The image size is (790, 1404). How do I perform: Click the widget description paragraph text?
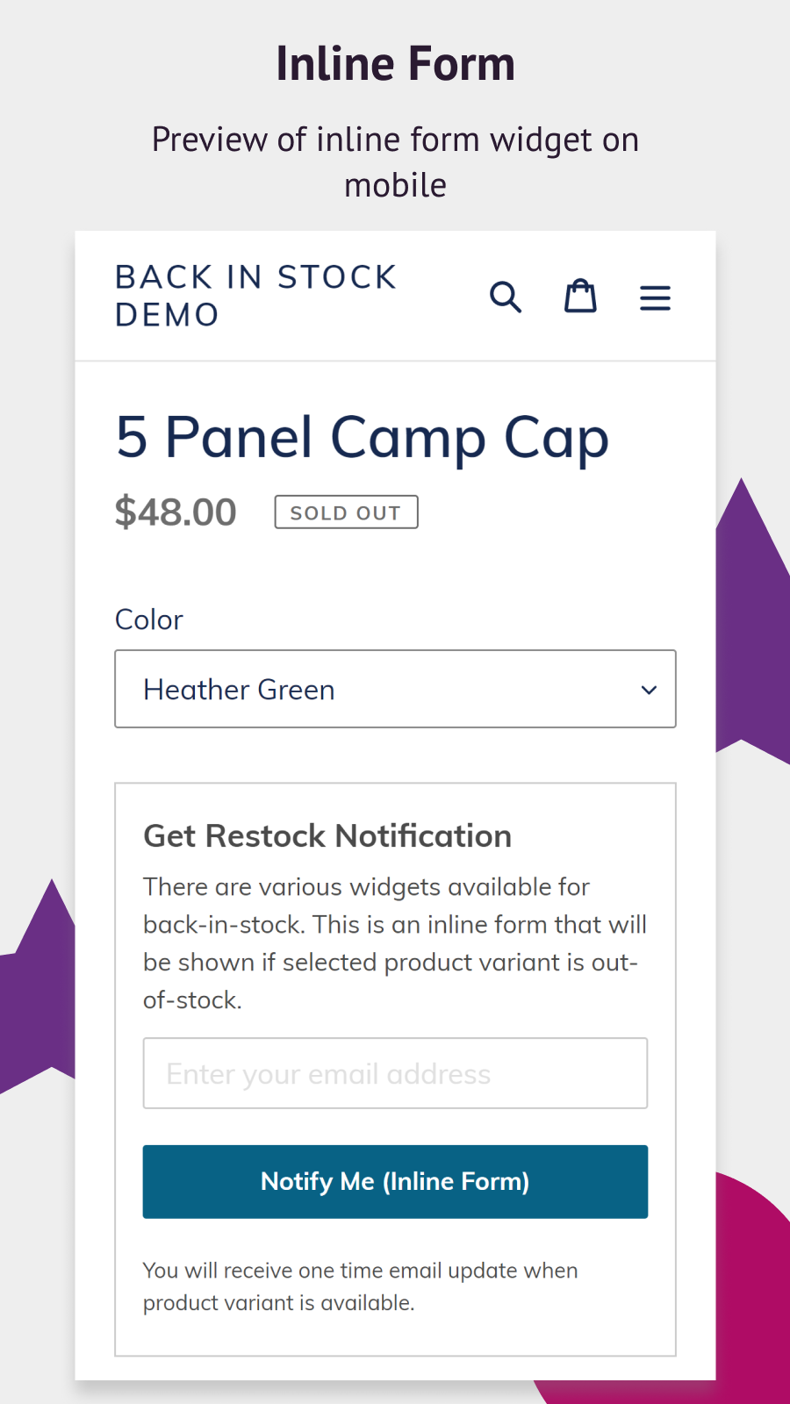click(x=395, y=943)
